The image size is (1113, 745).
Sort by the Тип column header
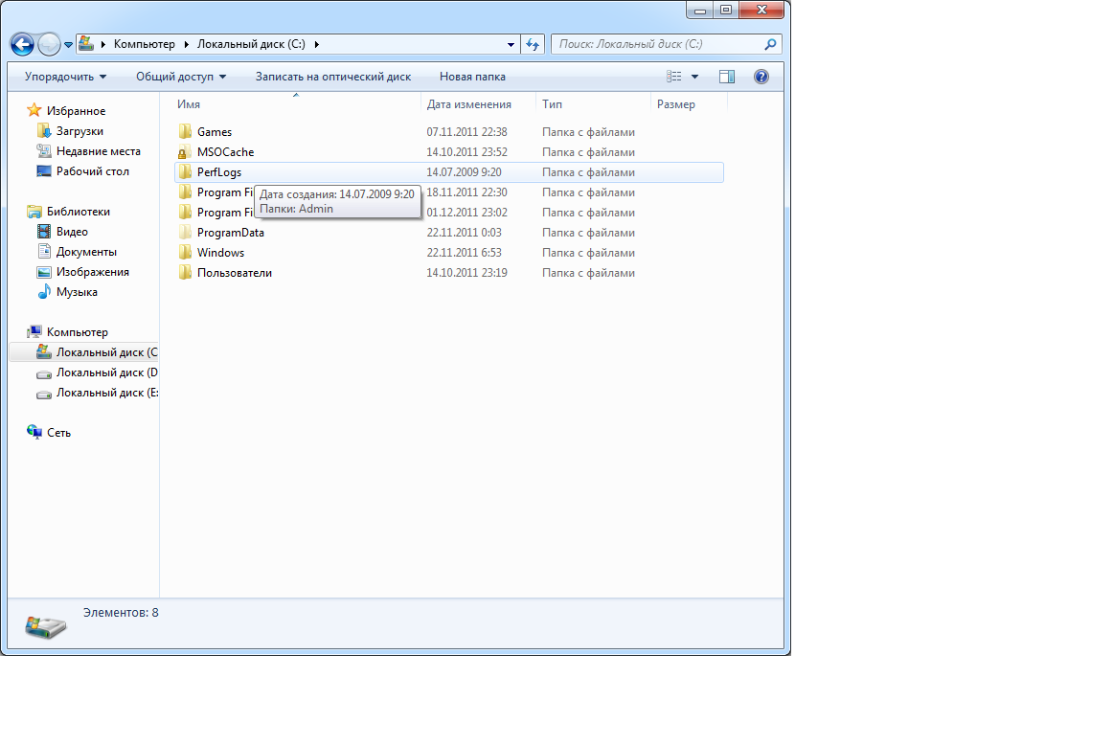[553, 104]
